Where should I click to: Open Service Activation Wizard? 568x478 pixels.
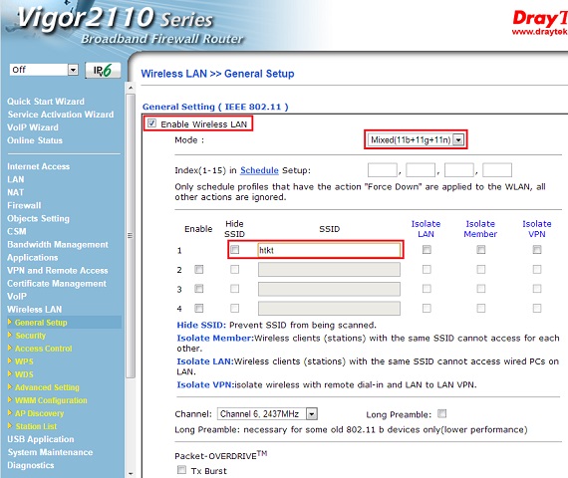(x=61, y=115)
